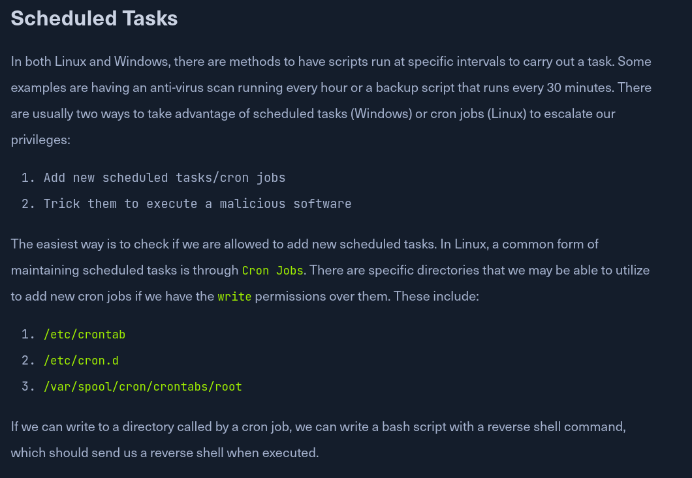Click the highlighted "Cron Jobs" term
Screen dimensions: 692x478
click(x=272, y=270)
